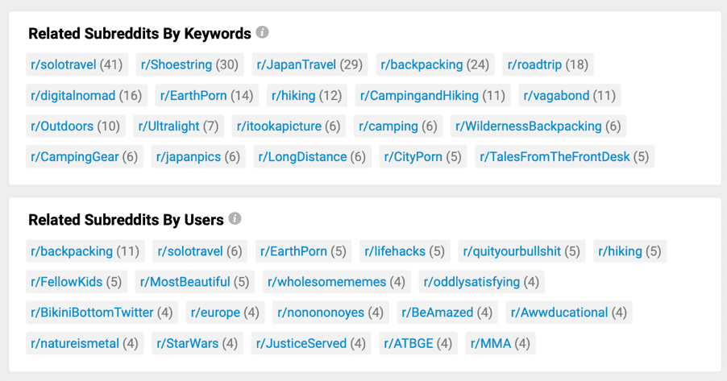
Task: Click info icon beside Related Subreddits By Keywords
Action: (262, 33)
